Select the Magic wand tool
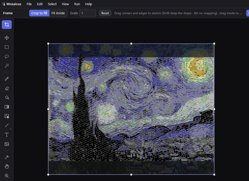This screenshot has width=249, height=181. (x=7, y=66)
